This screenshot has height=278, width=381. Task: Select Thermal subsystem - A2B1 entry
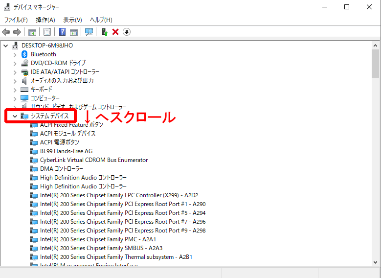point(116,257)
